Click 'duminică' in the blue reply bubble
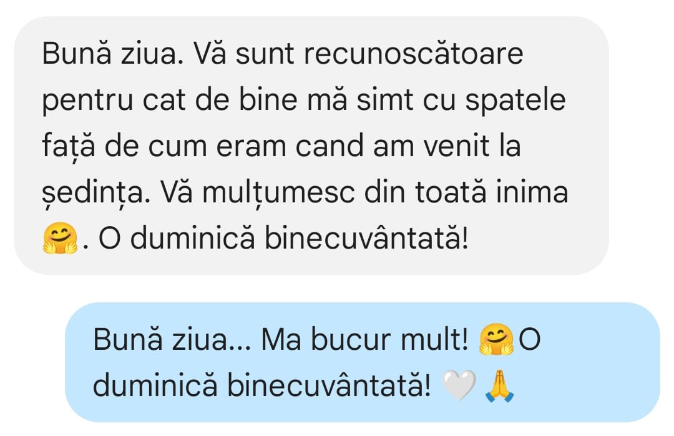This screenshot has width=674, height=436. pyautogui.click(x=155, y=385)
